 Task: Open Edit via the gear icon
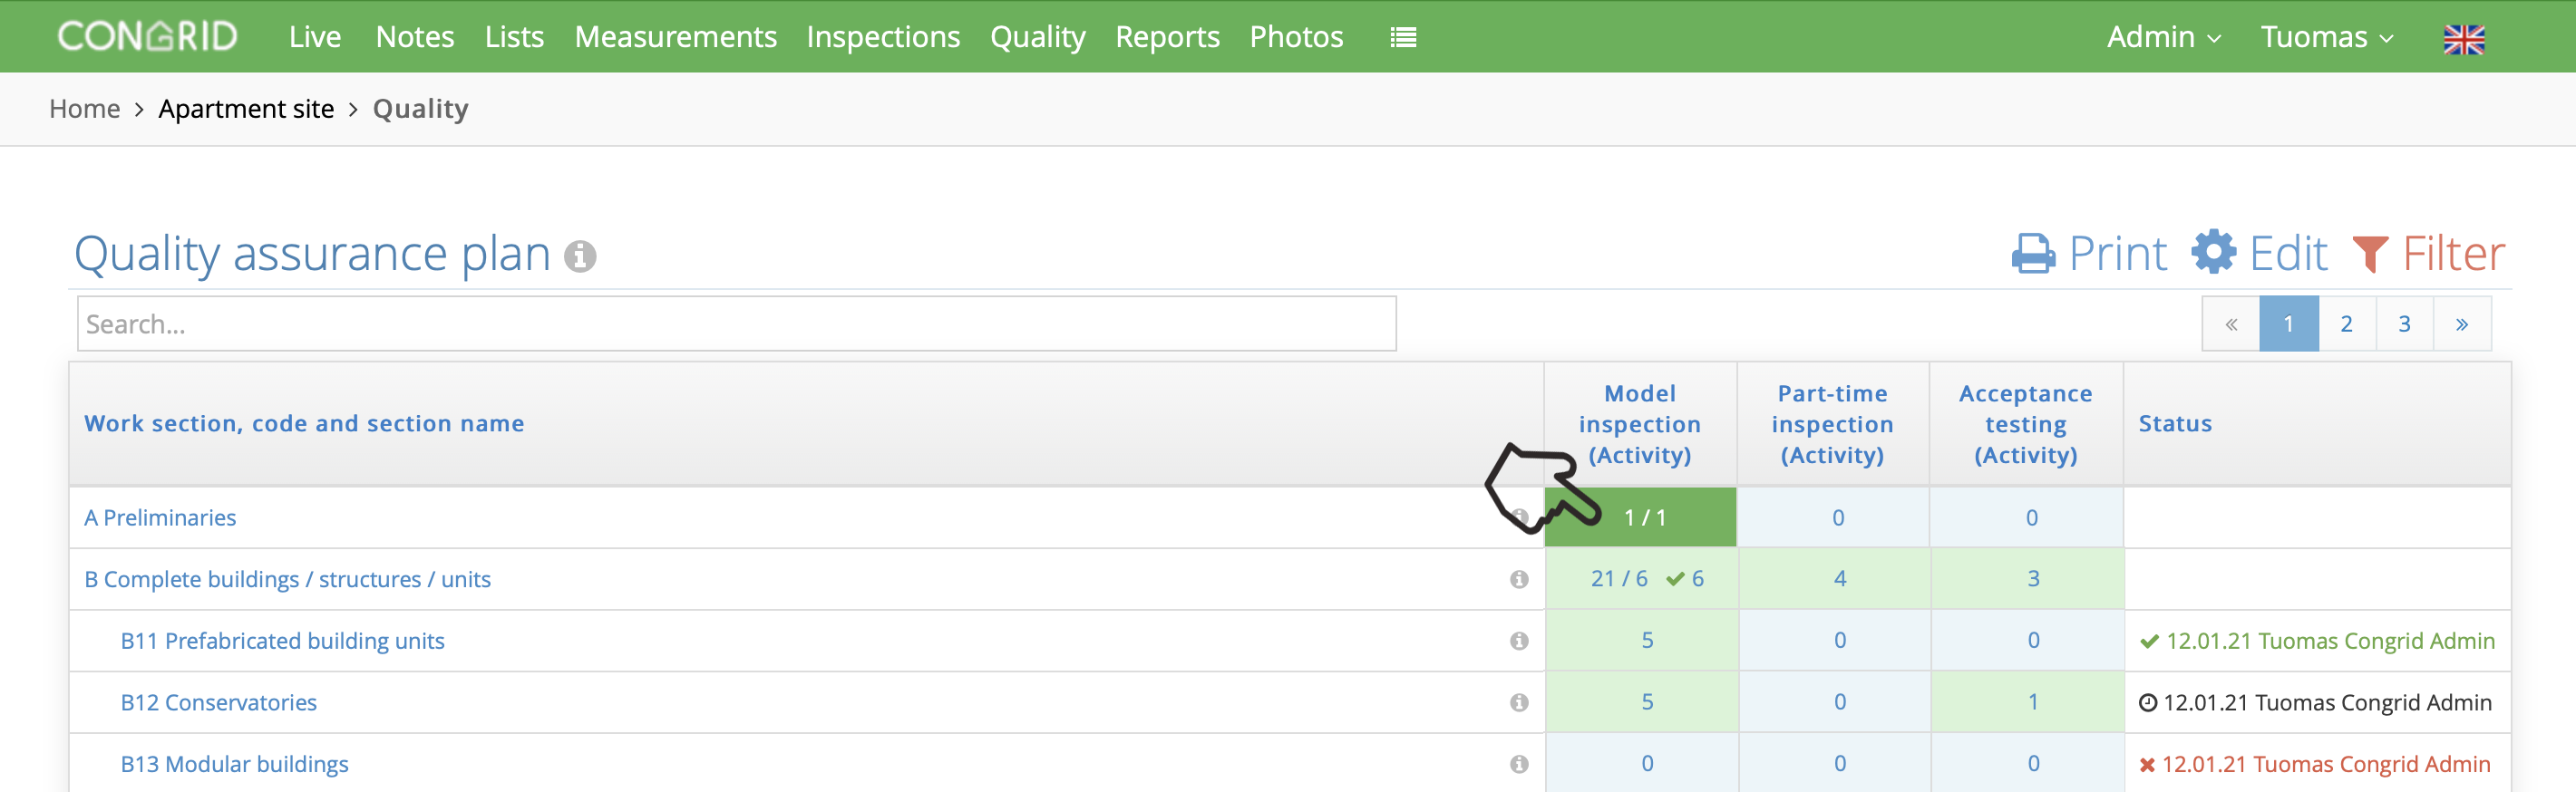pyautogui.click(x=2214, y=252)
